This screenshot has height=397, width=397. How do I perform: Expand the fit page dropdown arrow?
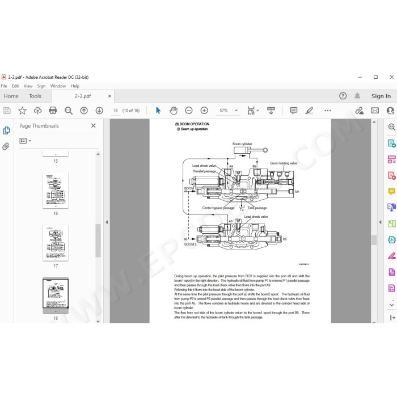(257, 111)
